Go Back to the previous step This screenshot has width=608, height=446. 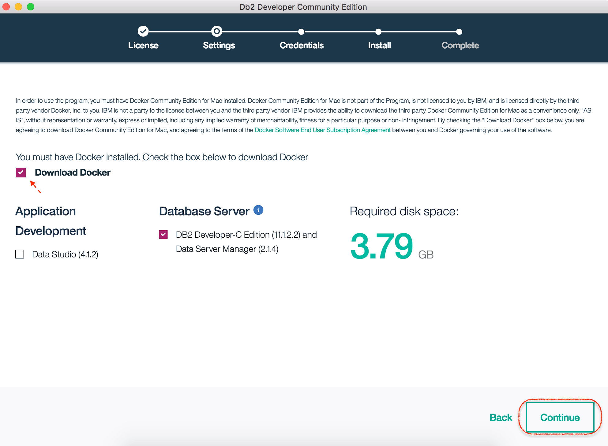point(501,417)
